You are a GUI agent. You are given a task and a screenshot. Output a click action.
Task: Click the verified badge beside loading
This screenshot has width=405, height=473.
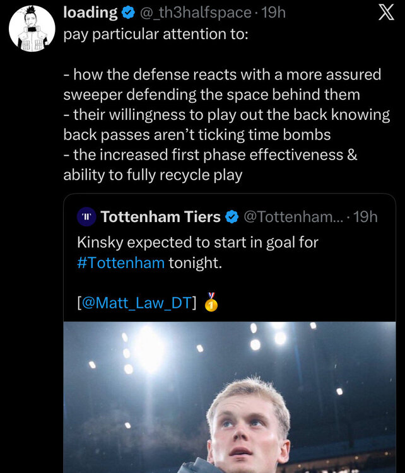coord(128,13)
